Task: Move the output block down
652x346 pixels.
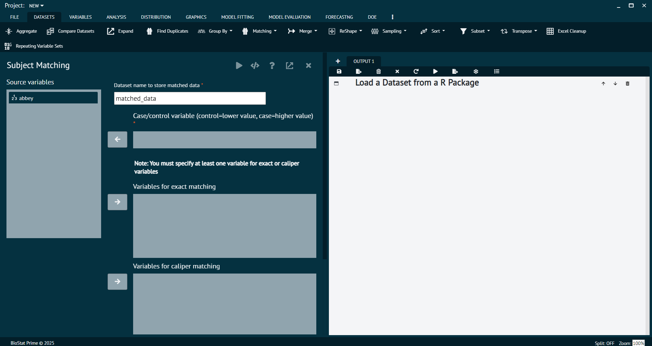Action: point(615,83)
